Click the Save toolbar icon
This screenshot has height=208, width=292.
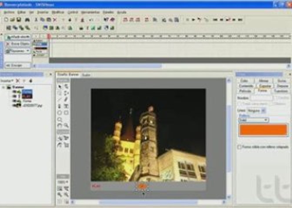[x=19, y=20]
